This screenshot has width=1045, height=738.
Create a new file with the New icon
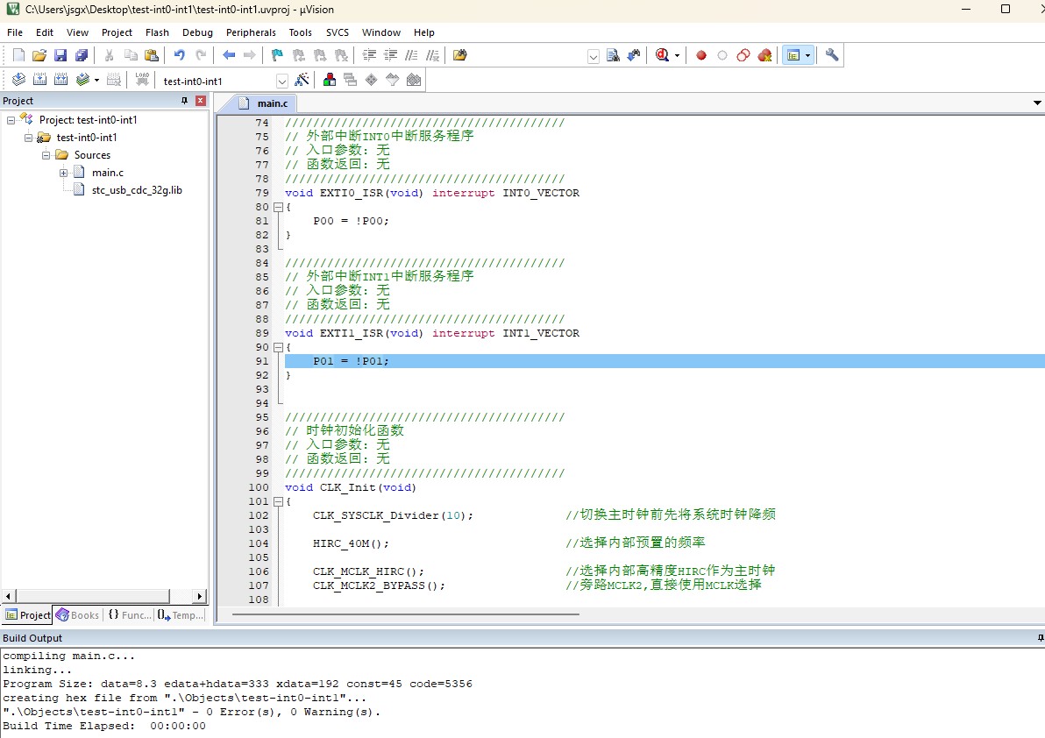pos(18,55)
